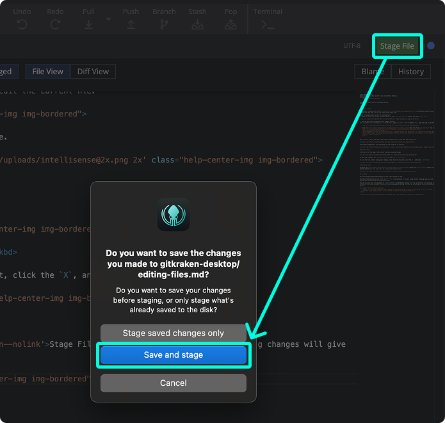Create a branch via Branch icon

[164, 24]
